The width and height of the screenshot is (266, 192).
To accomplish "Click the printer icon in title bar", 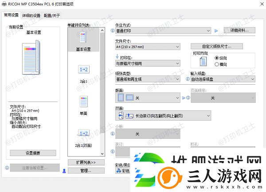I will pos(4,4).
